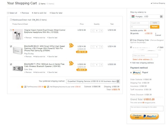
Task: Remove the BlitzWolf charger from cart
Action: (x=28, y=57)
